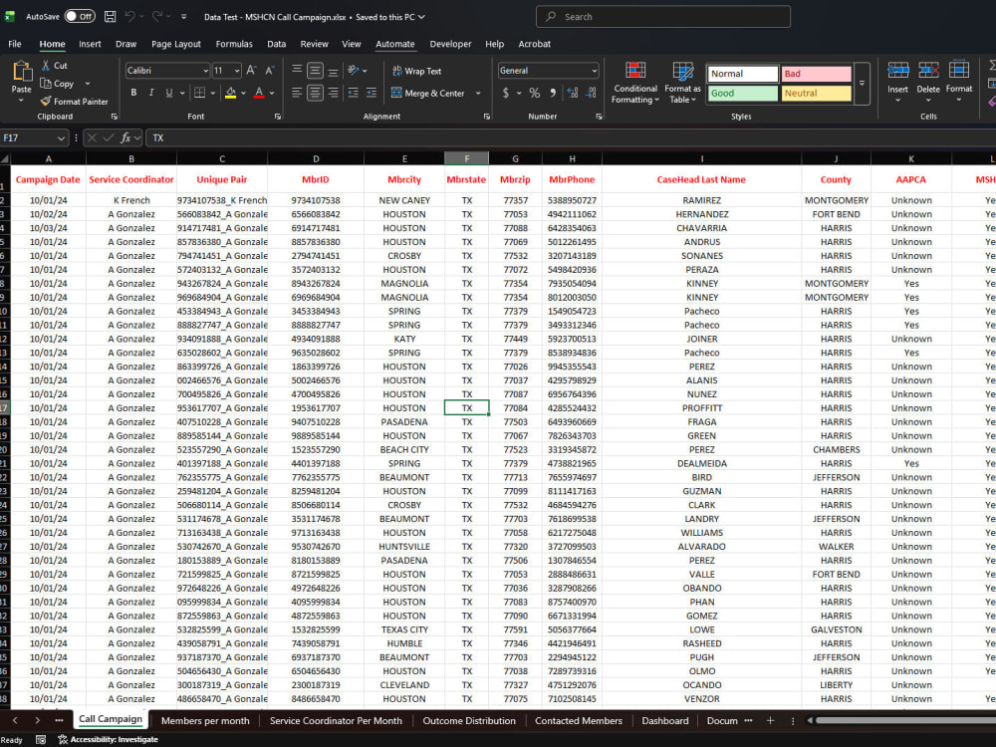Delete cells using the Delete icon
Screen dimensions: 996x747
pyautogui.click(x=928, y=71)
